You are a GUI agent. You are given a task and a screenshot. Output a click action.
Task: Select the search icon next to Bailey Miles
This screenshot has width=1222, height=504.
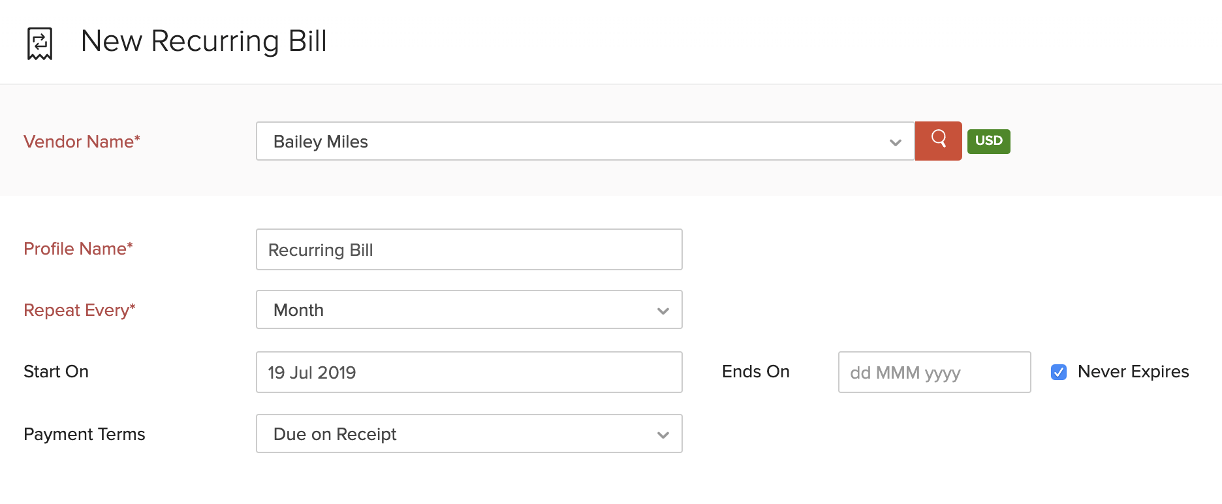[x=938, y=141]
